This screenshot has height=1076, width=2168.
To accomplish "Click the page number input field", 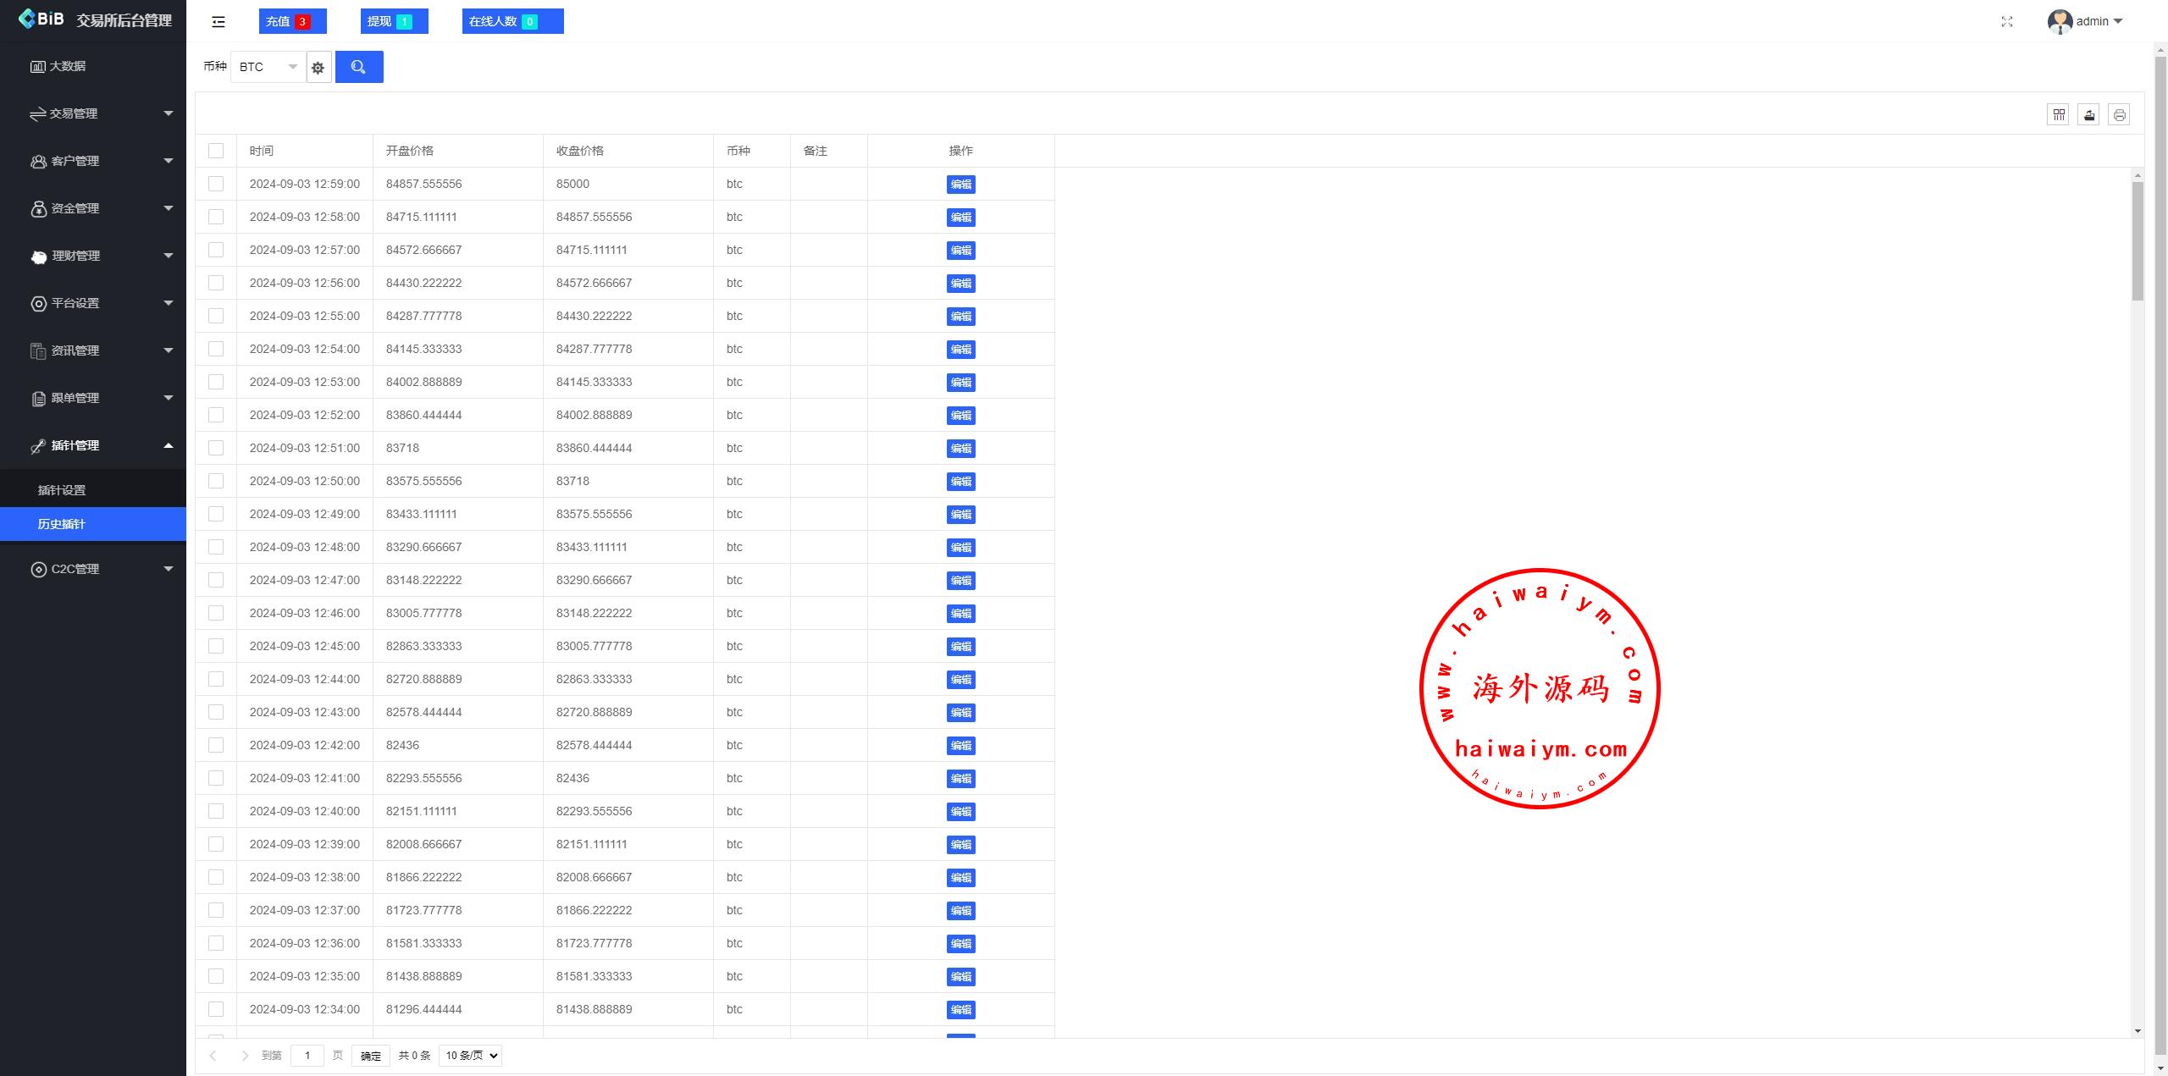I will tap(307, 1056).
